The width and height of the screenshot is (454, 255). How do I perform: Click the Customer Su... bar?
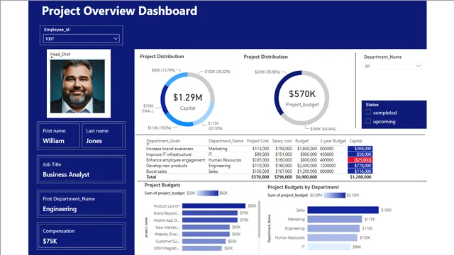[x=204, y=241]
